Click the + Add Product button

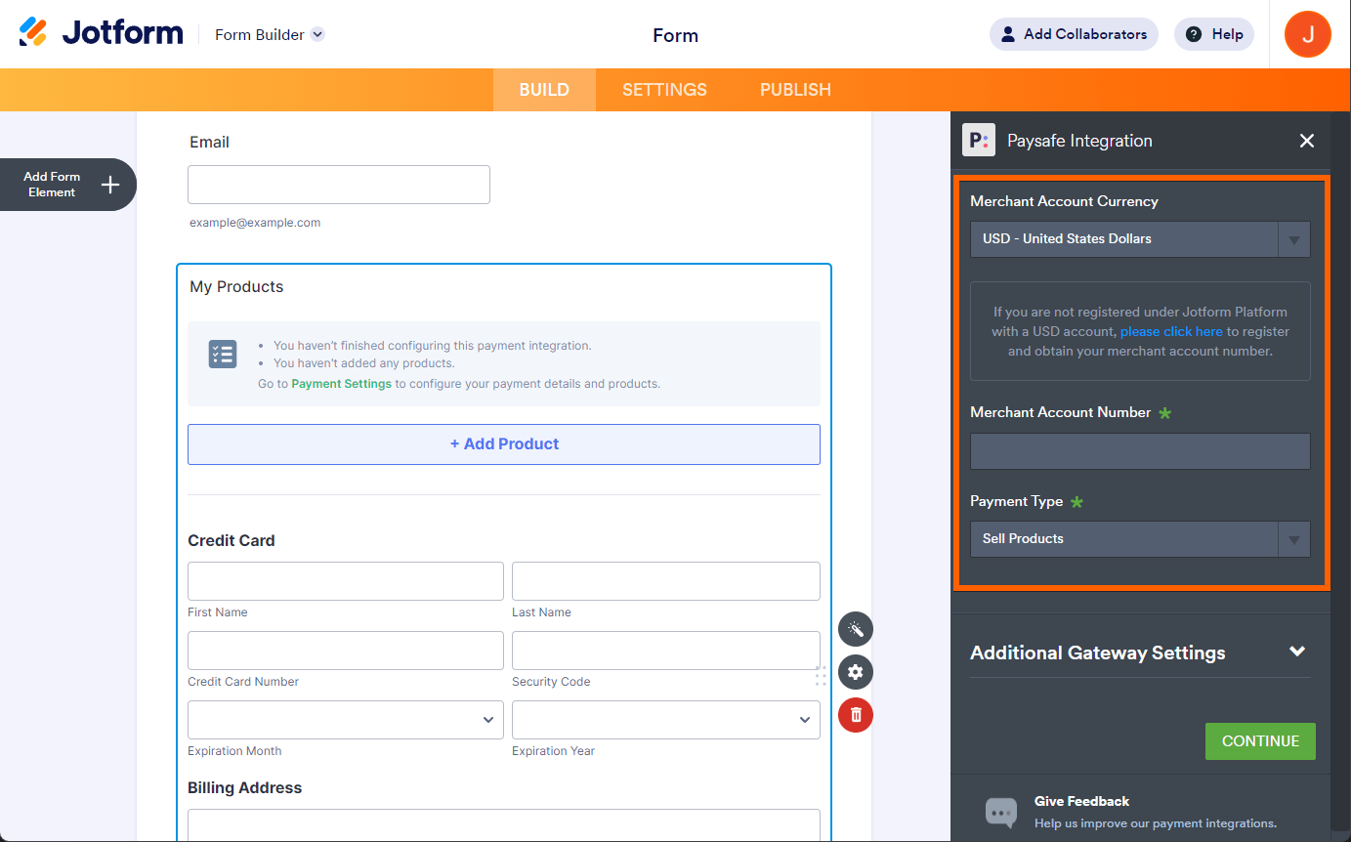[504, 444]
